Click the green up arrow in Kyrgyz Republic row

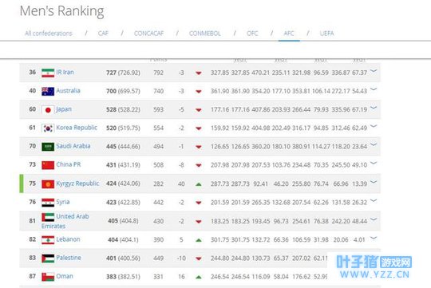tap(199, 184)
